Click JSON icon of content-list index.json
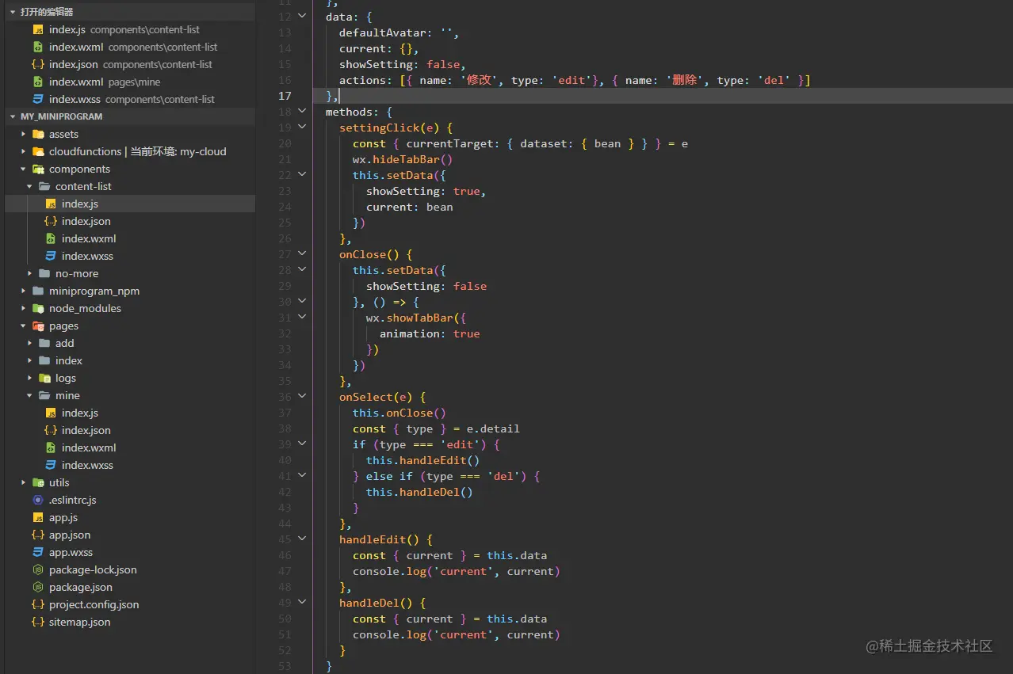1013x674 pixels. [x=51, y=221]
